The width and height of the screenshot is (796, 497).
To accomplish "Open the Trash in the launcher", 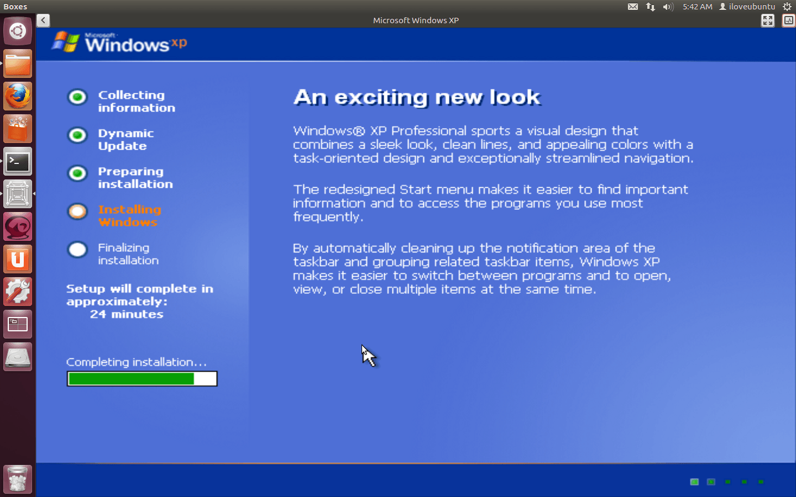I will [x=18, y=479].
